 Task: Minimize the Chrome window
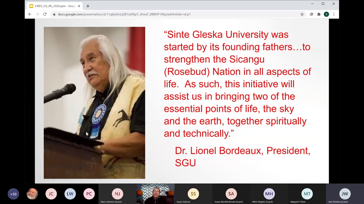312,4
